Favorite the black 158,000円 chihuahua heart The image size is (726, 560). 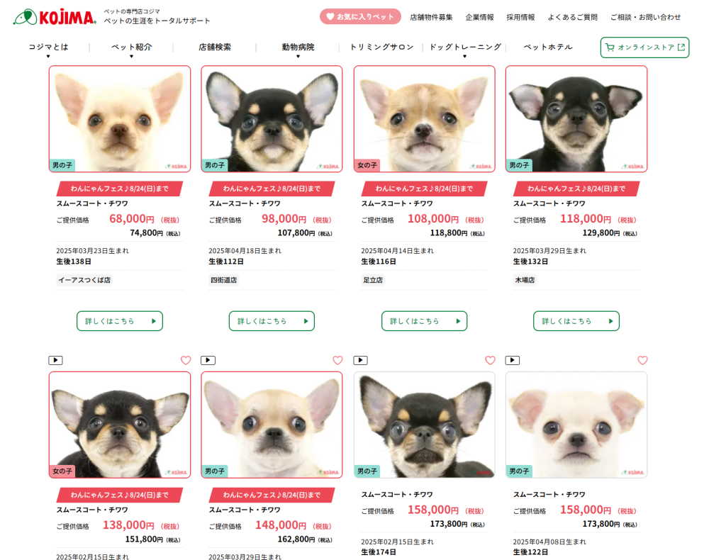pos(491,360)
